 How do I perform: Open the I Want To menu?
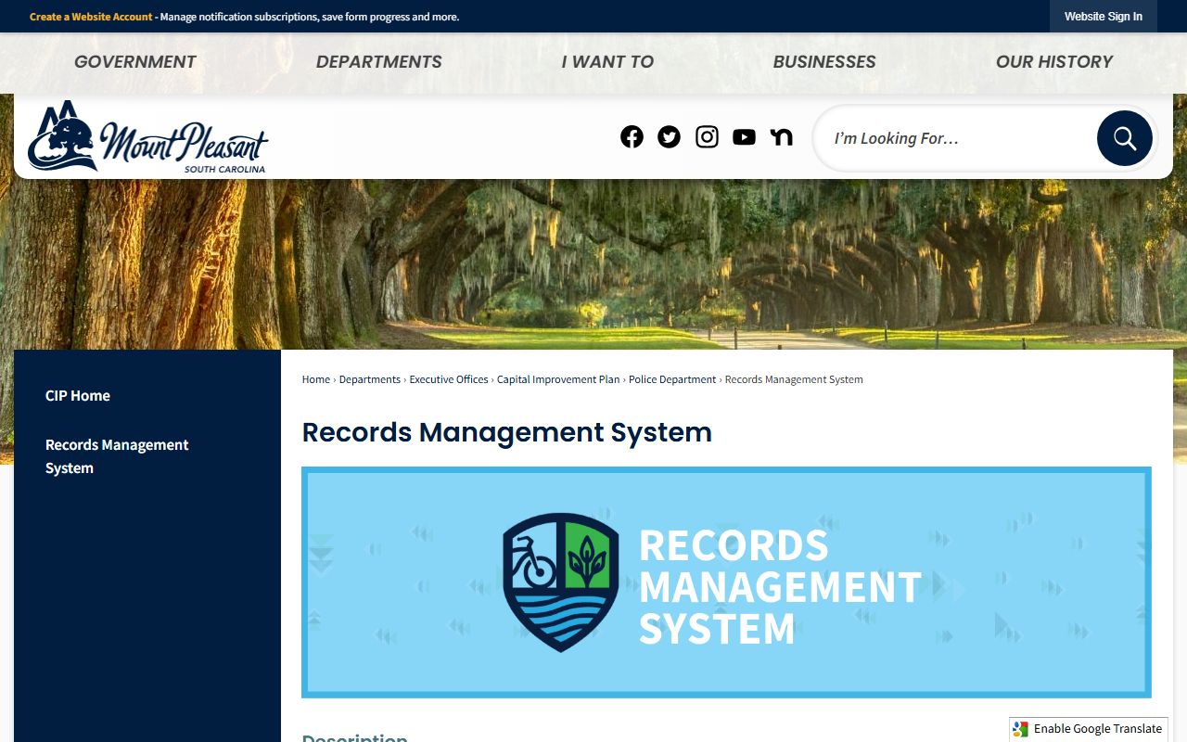click(x=607, y=62)
